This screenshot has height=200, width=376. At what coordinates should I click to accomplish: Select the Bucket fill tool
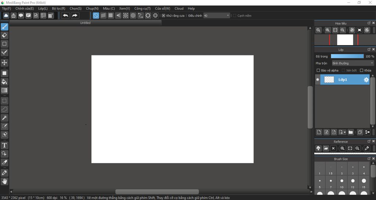4,82
